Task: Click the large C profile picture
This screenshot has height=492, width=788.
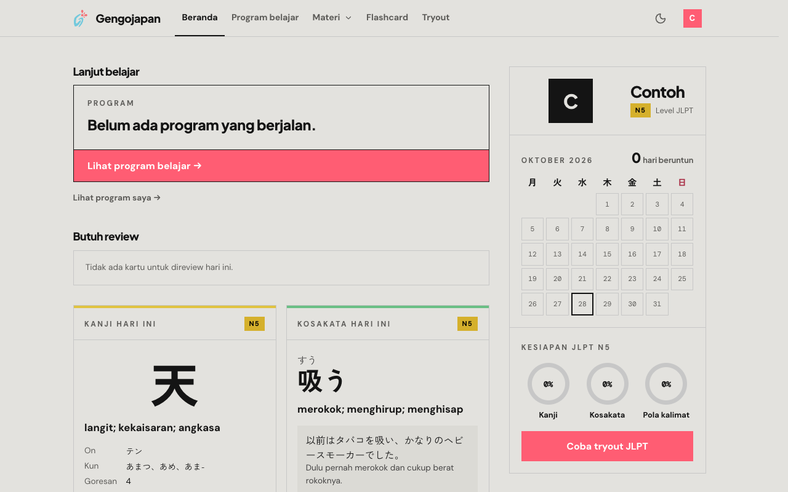Action: pos(571,101)
